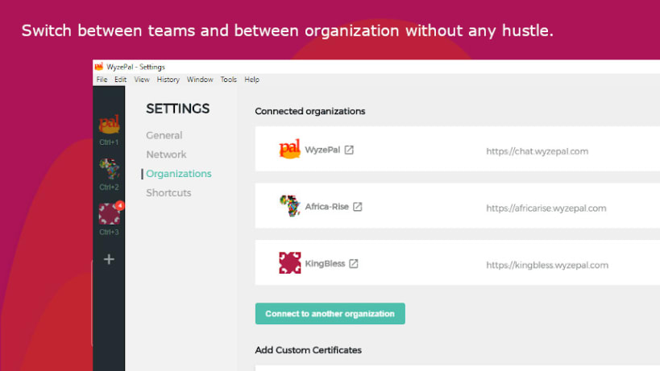Click the Ctrl+1 shortcut label

point(109,142)
